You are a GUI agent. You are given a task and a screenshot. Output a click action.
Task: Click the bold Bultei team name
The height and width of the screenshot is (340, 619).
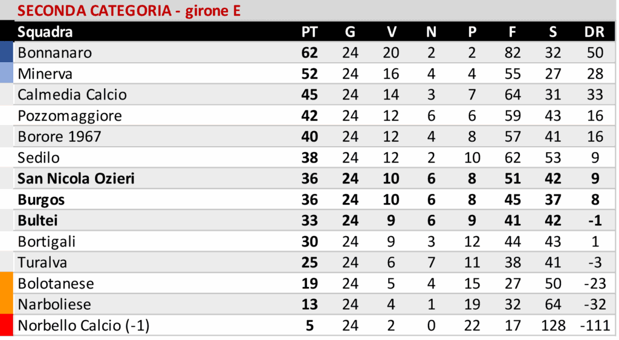(37, 220)
